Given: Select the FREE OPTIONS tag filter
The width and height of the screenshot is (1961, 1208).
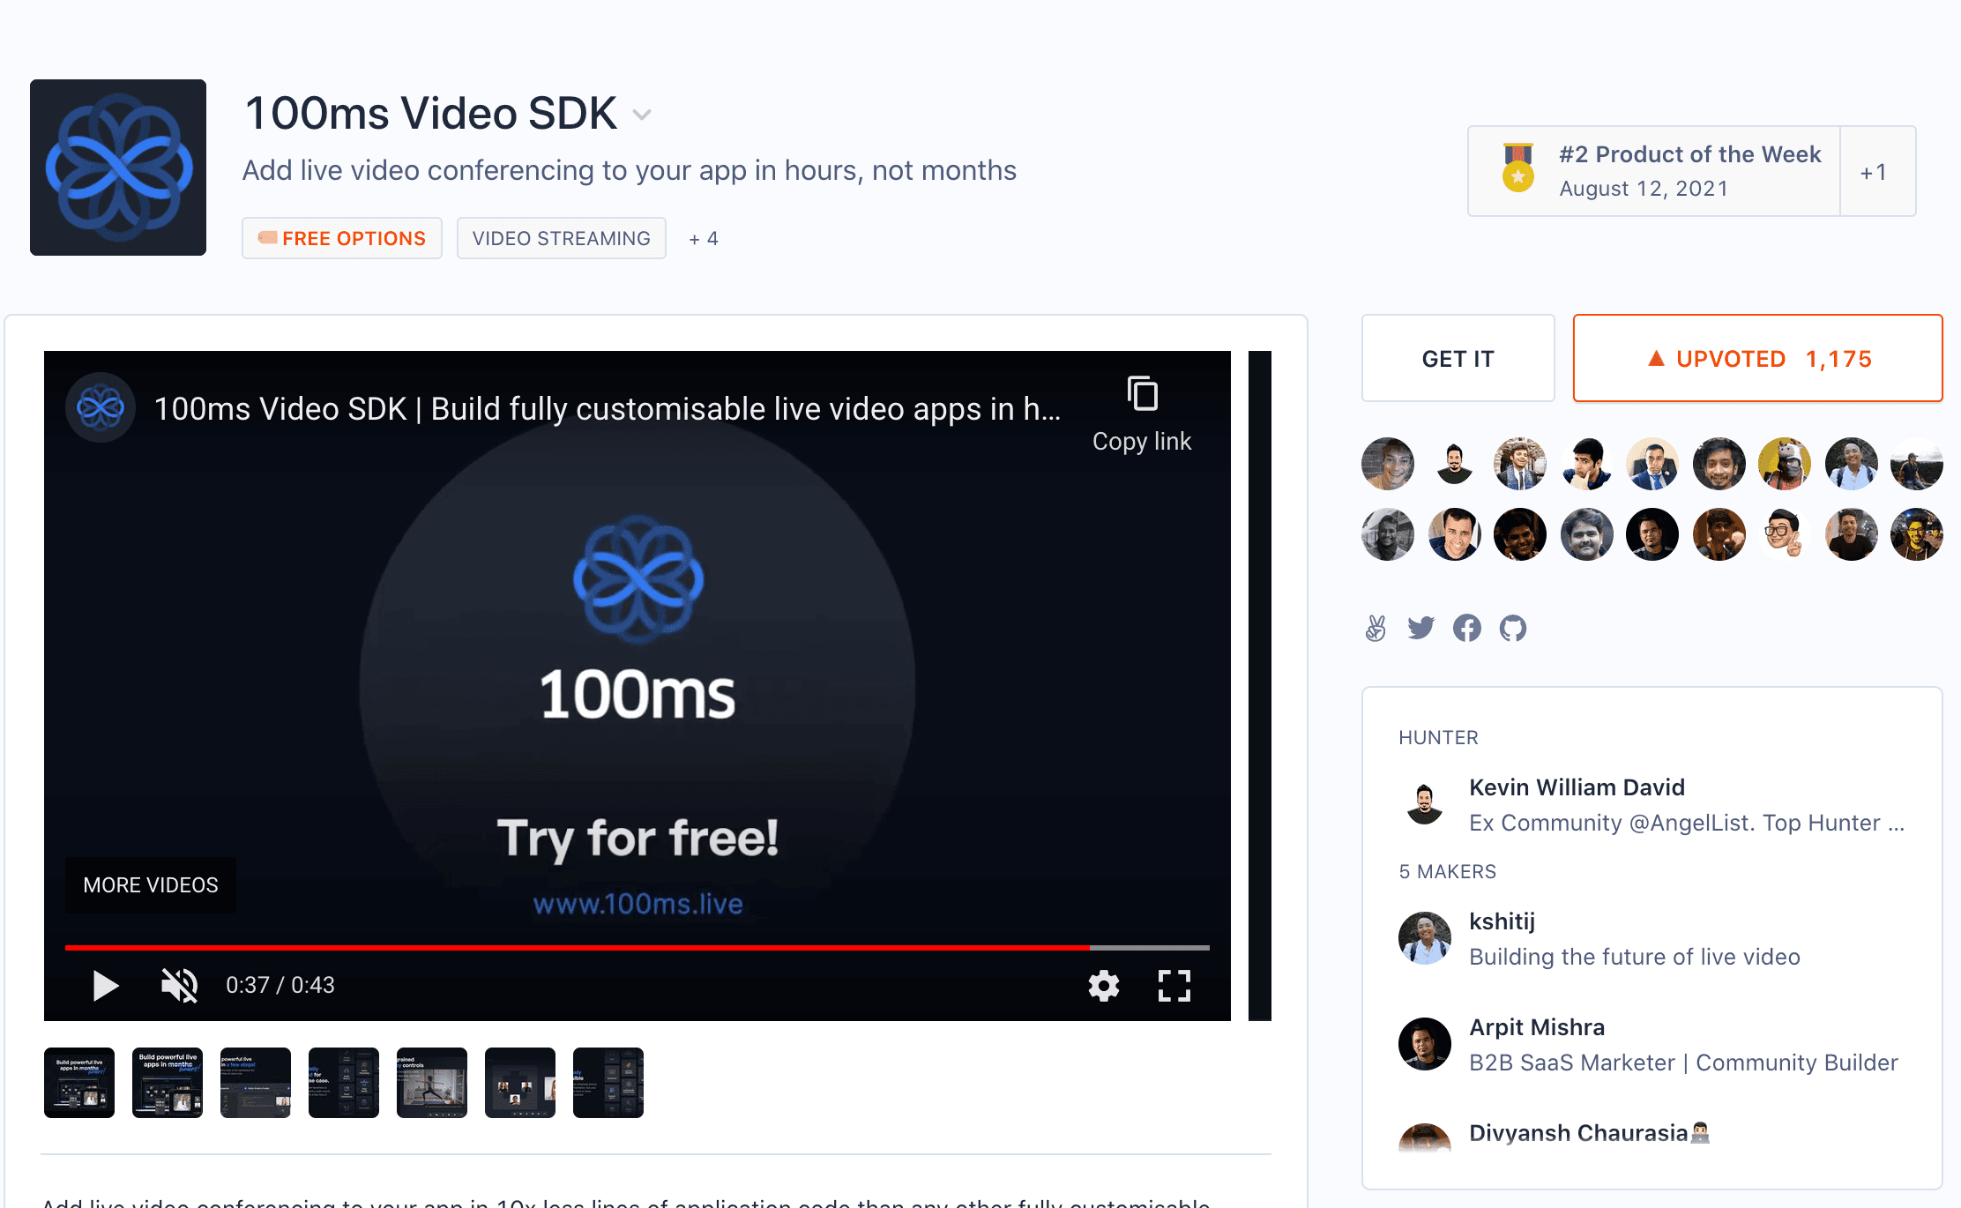Looking at the screenshot, I should pos(342,238).
